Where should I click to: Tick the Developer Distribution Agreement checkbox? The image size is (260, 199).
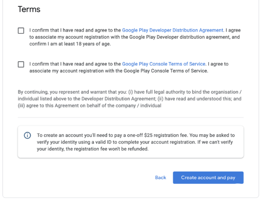21,30
